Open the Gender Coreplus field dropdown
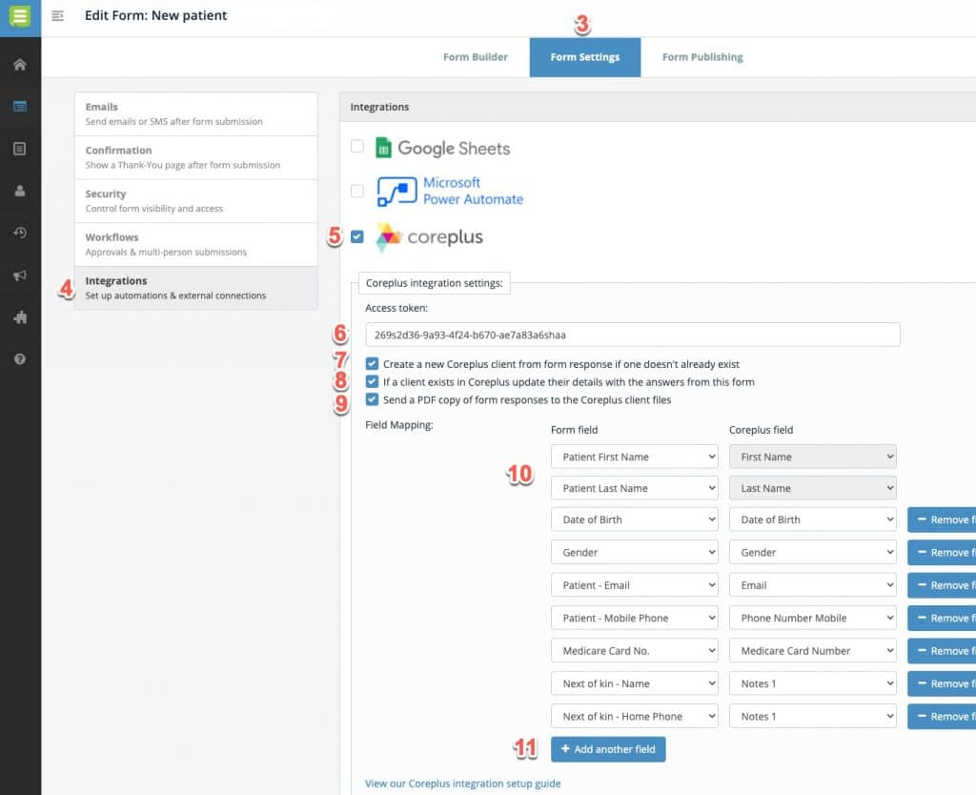 812,552
